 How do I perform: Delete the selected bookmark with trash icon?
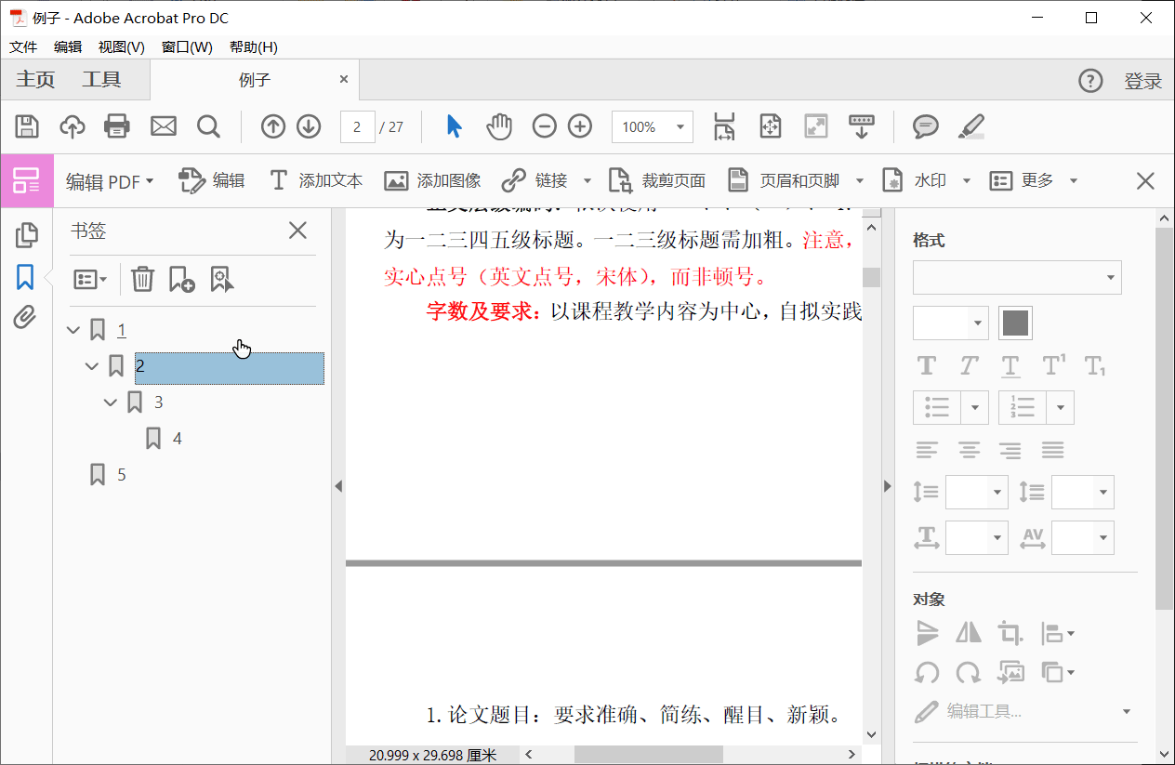click(x=142, y=279)
